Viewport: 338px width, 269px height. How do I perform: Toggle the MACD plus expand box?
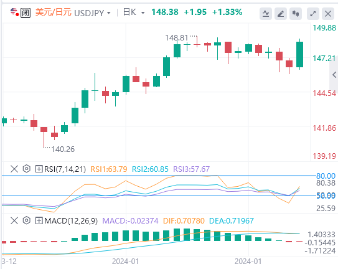[39, 220]
